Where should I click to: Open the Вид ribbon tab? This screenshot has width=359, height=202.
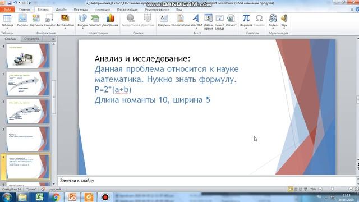click(x=179, y=10)
